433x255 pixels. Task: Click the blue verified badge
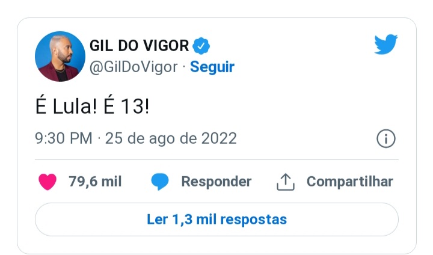(201, 46)
